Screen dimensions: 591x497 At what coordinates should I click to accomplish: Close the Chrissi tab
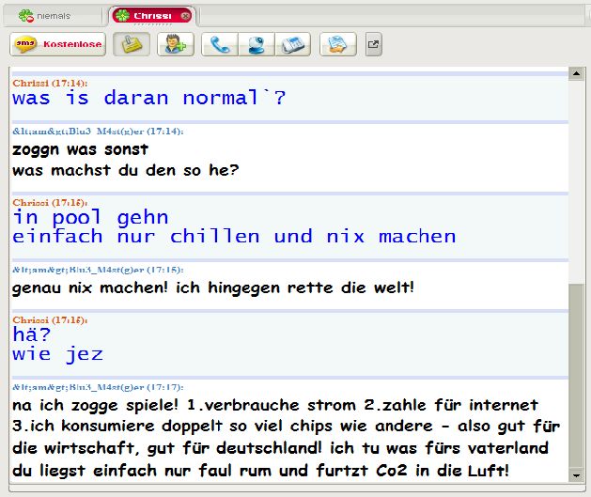(185, 16)
